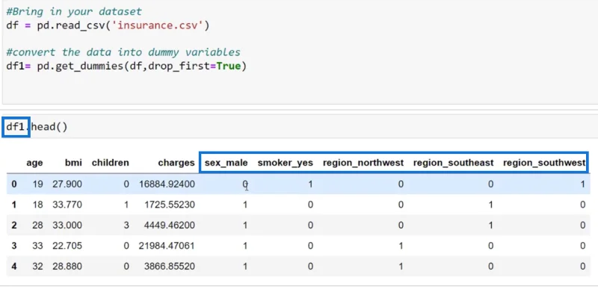This screenshot has height=289, width=598.
Task: Click age value 28 in row 2
Action: click(38, 226)
